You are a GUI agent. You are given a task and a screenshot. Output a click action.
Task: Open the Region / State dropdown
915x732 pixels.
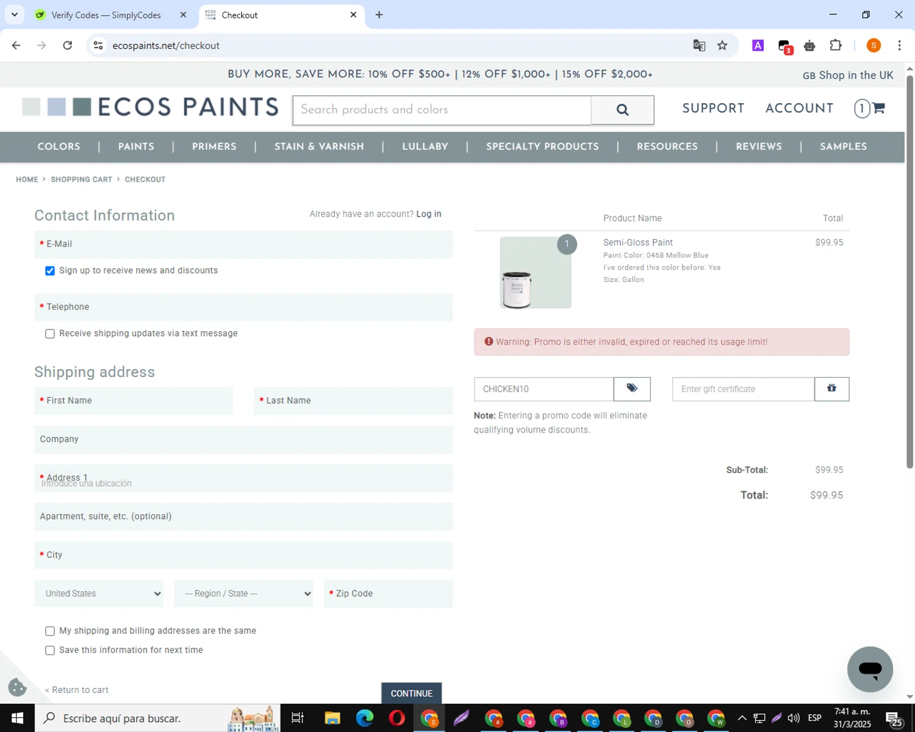point(243,594)
